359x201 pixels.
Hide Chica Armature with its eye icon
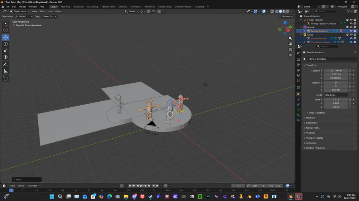[351, 38]
